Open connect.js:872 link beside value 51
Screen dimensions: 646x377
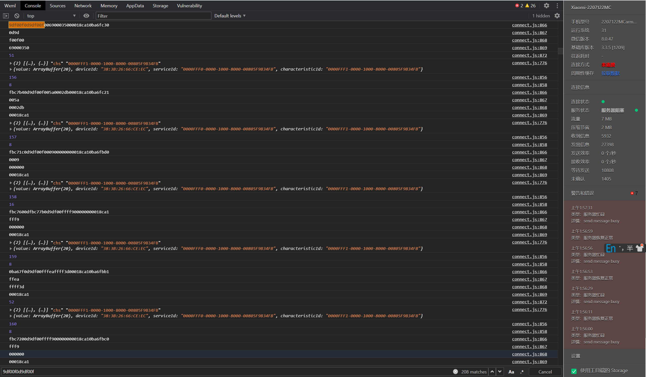click(529, 55)
